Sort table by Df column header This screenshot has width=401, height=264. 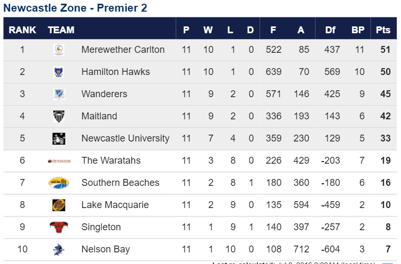(x=330, y=30)
